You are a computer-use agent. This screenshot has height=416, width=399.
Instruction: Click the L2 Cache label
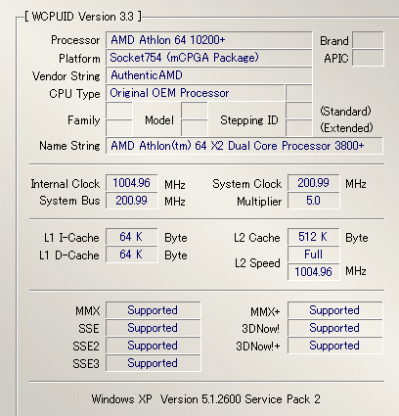(257, 238)
